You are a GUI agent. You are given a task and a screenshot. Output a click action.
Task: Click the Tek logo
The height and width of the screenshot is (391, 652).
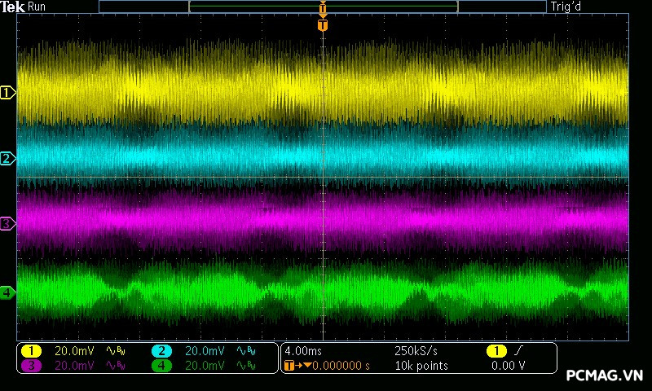(13, 7)
